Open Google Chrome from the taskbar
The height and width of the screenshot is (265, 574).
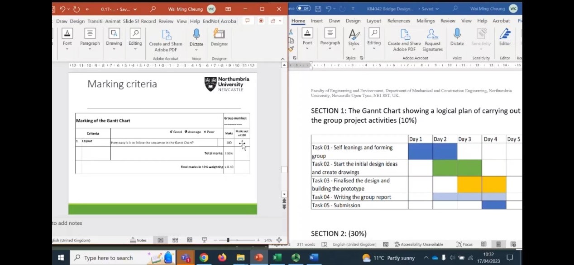pyautogui.click(x=204, y=258)
